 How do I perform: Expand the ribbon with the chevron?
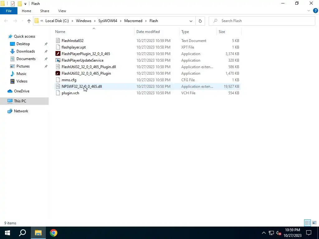[308, 11]
